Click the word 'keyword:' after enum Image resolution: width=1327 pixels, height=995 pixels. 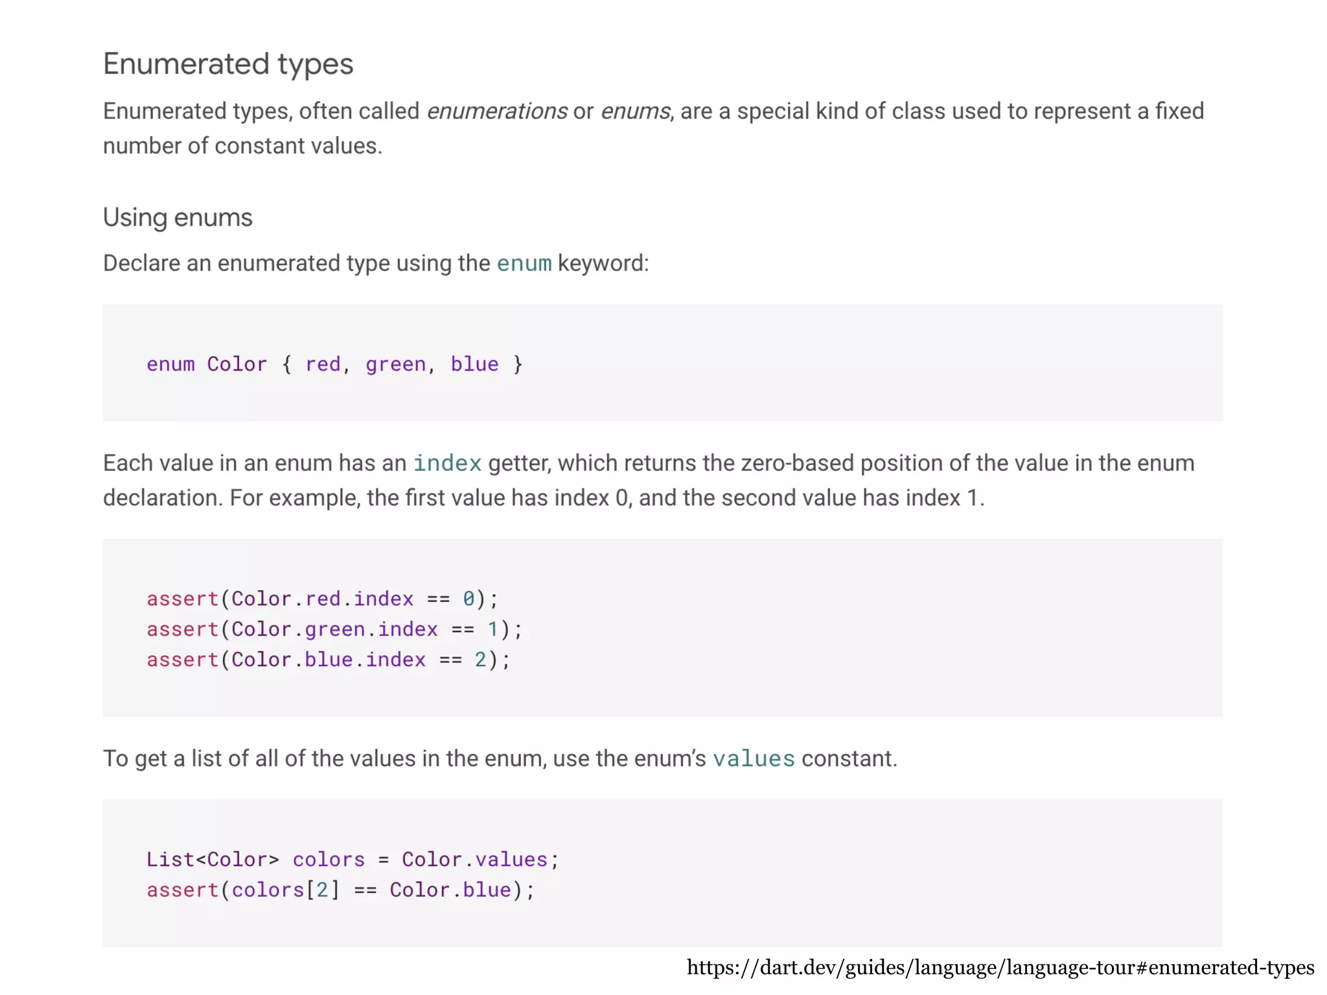coord(603,264)
